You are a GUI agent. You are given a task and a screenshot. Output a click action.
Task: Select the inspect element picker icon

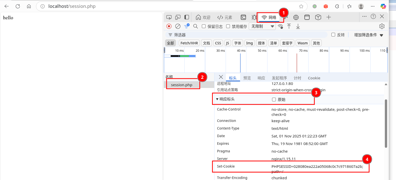(x=169, y=17)
